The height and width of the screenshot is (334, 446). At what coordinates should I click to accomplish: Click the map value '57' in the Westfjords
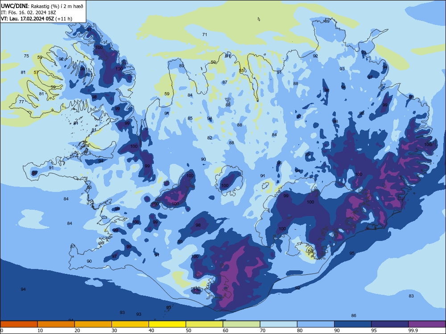[x=36, y=73]
